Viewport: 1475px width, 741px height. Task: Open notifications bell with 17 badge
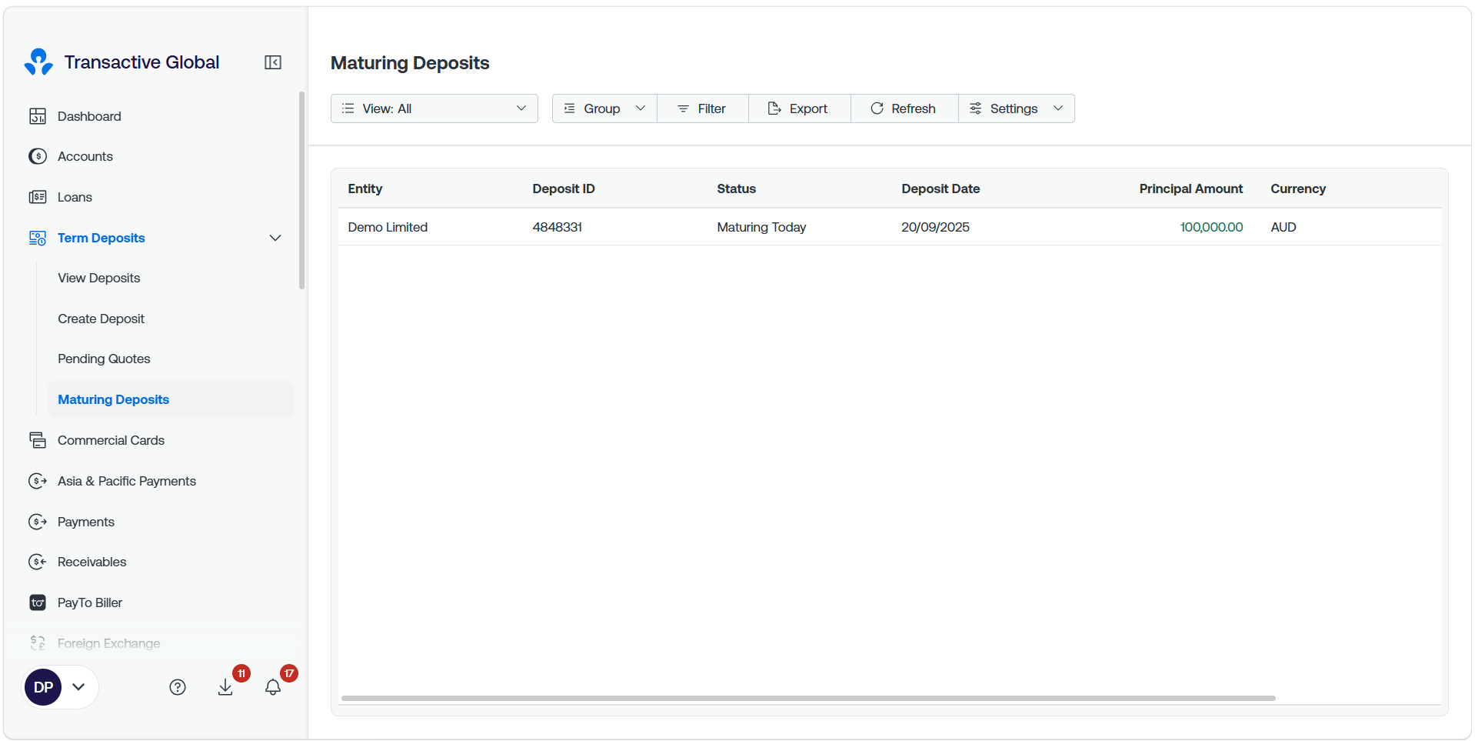(x=273, y=687)
